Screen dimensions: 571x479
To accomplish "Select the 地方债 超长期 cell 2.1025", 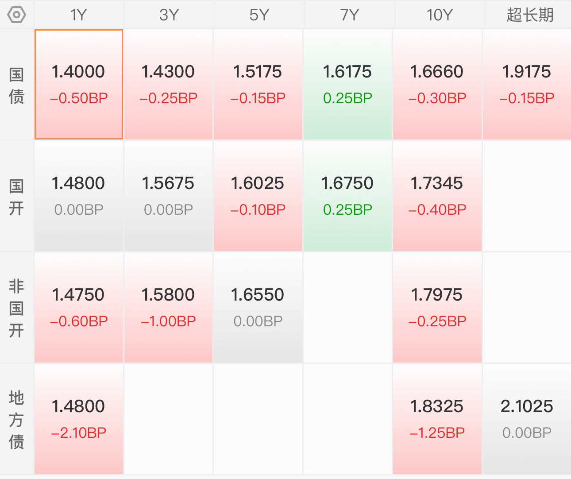I will pos(527,419).
